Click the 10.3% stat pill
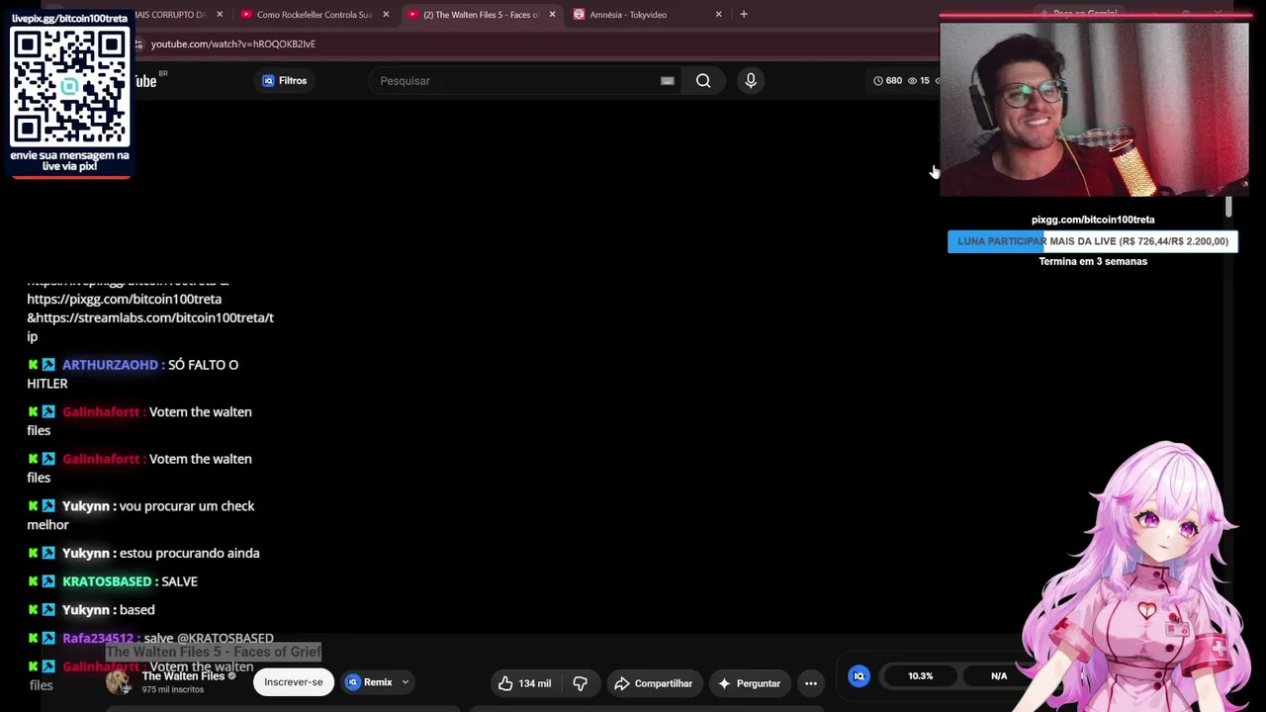 tap(921, 676)
